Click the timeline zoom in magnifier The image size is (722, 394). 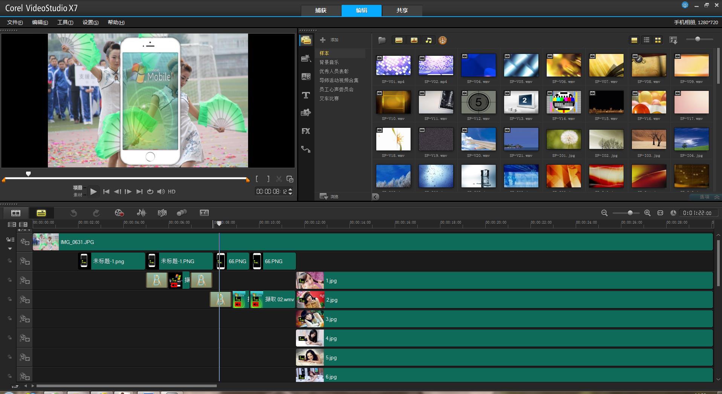pyautogui.click(x=647, y=213)
